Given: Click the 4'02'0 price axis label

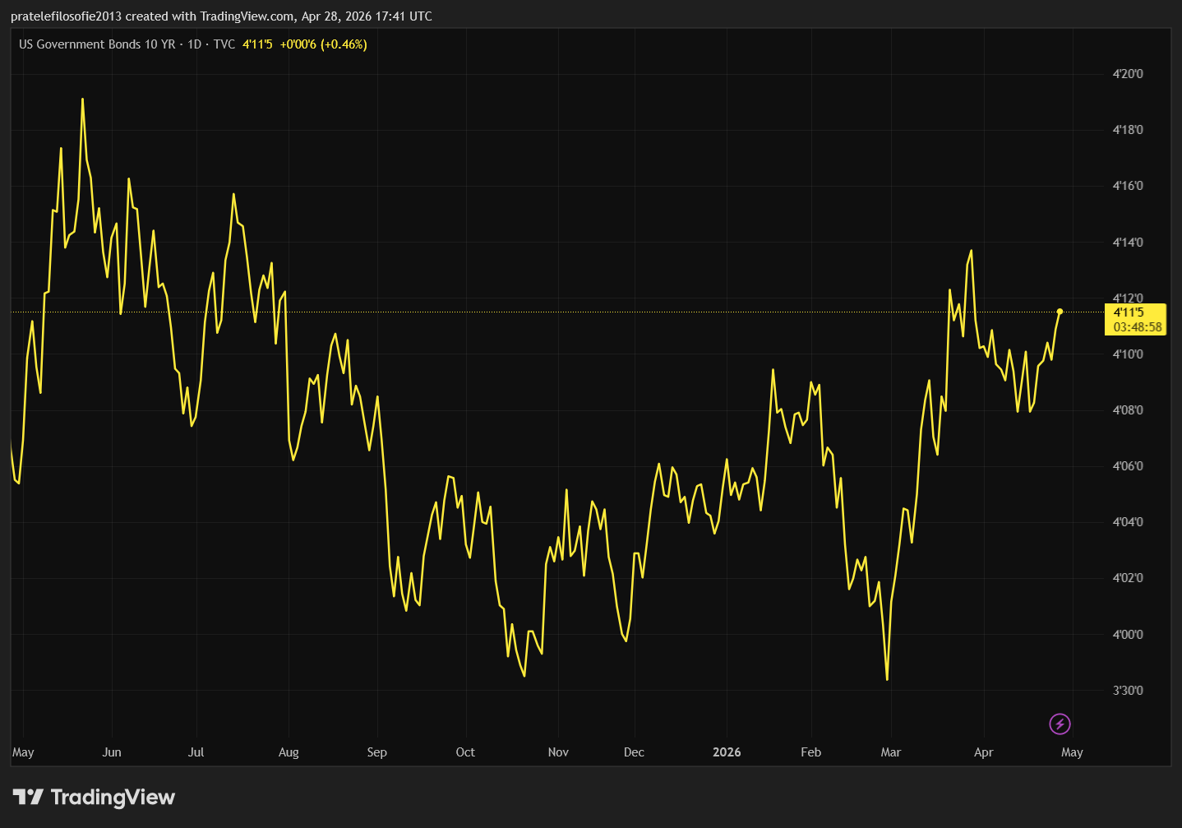Looking at the screenshot, I should click(1128, 578).
